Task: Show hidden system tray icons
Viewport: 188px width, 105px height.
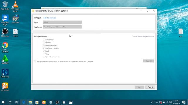Action: (157, 102)
